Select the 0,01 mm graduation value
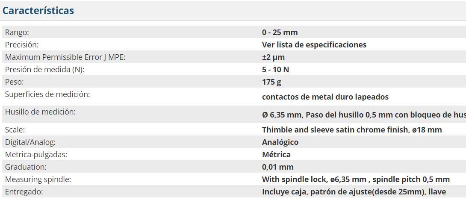Image resolution: width=466 pixels, height=200 pixels. 277,167
